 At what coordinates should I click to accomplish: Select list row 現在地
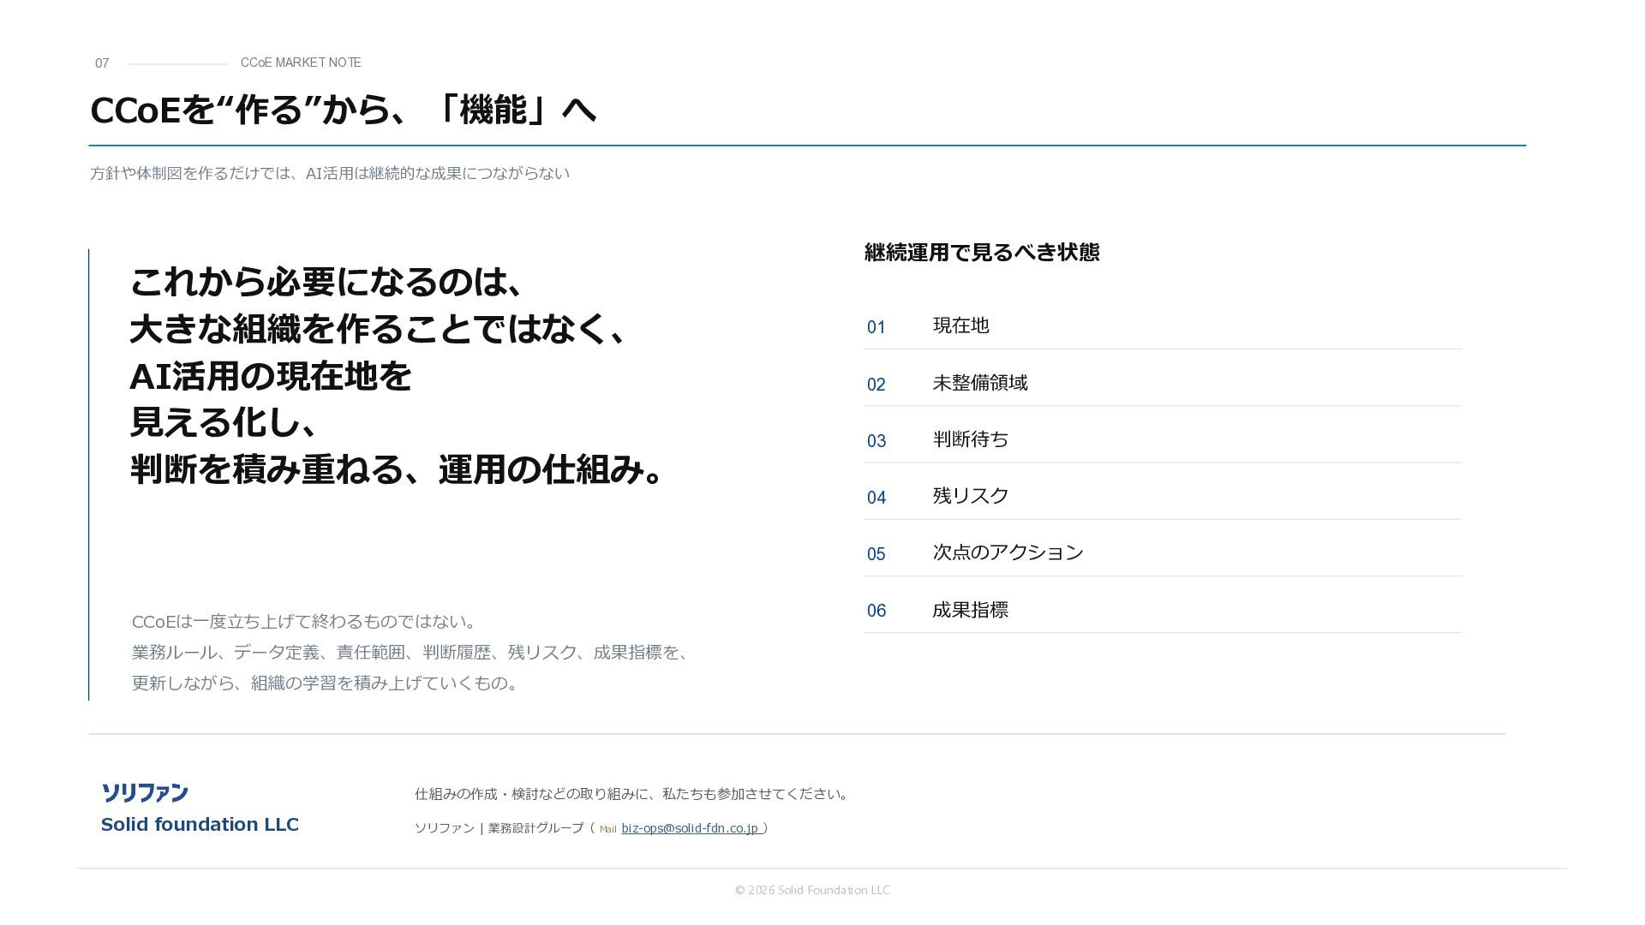[x=1163, y=326]
